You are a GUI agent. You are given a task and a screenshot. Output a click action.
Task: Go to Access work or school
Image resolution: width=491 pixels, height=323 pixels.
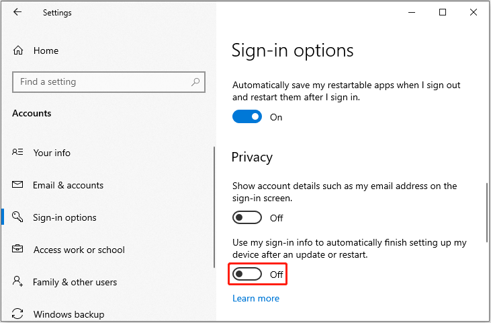79,250
